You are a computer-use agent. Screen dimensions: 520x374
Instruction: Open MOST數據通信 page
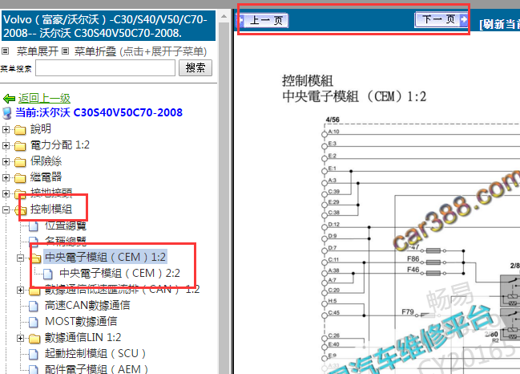[81, 321]
